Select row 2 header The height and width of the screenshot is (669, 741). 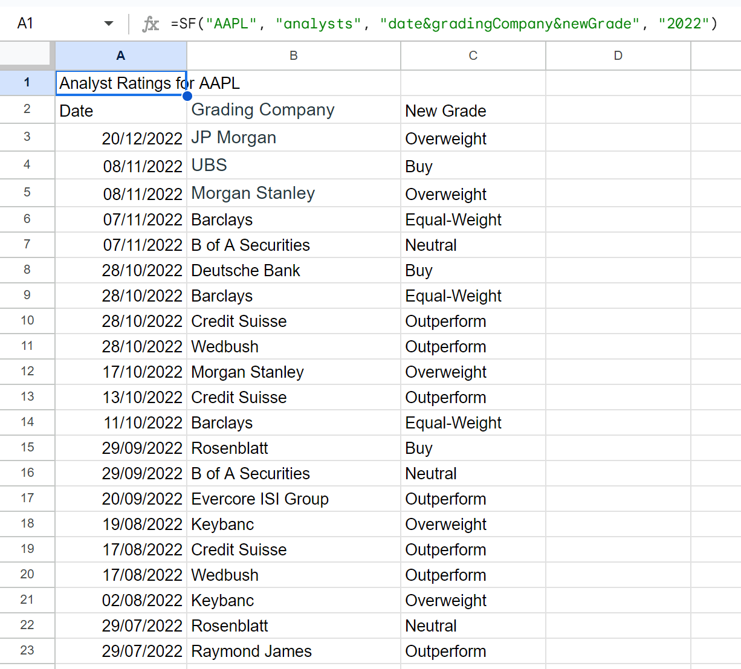coord(27,109)
